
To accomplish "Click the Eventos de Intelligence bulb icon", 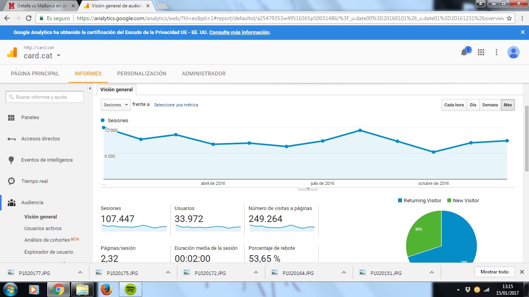I will 11,160.
